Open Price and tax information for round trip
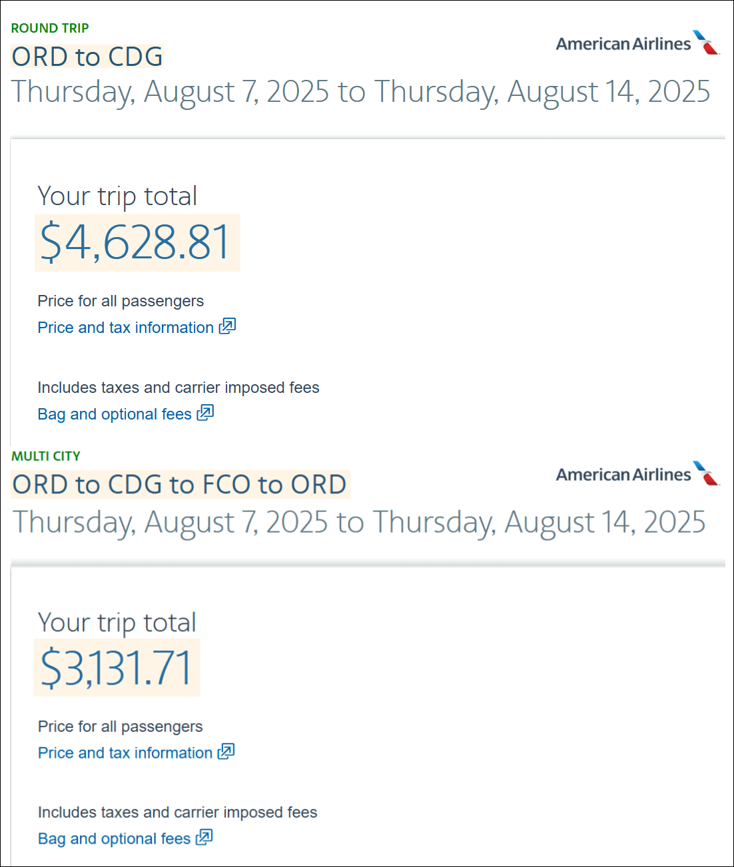 pyautogui.click(x=125, y=328)
